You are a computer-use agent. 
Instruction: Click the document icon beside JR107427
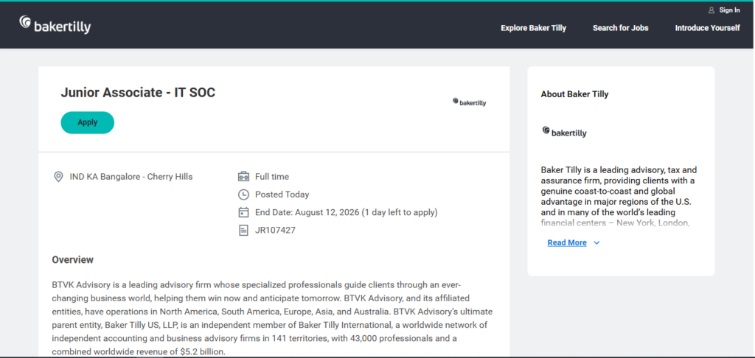243,230
